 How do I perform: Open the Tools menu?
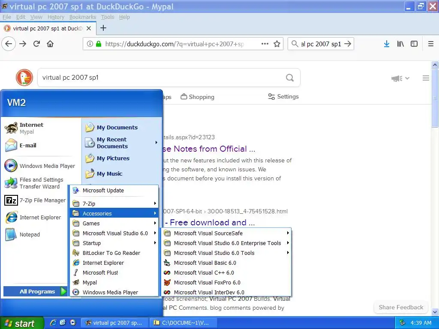tap(108, 17)
